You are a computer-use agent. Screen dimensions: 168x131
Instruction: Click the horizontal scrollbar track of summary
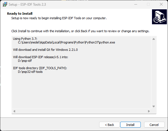click(81, 111)
